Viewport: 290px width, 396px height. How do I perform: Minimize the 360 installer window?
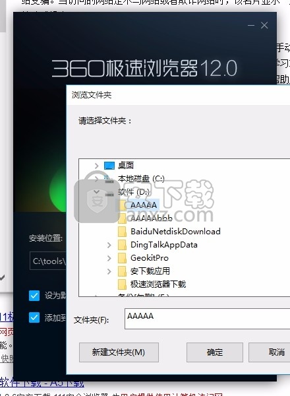251,25
